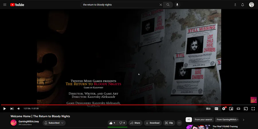Show more filter chips arrow

point(243,120)
